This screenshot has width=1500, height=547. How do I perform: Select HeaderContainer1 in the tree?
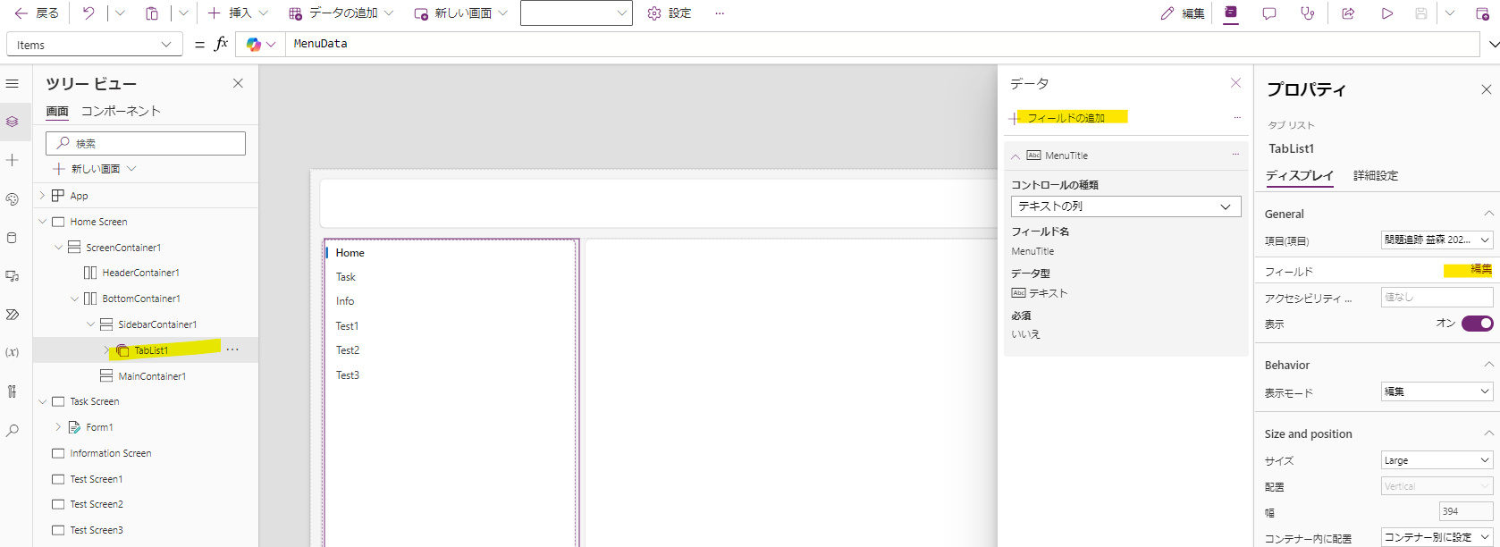tap(140, 273)
